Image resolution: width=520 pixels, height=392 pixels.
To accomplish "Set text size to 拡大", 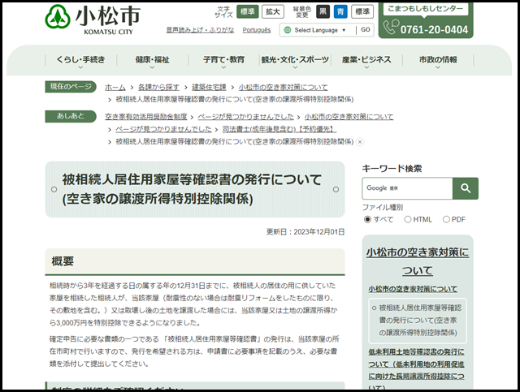I will (273, 11).
